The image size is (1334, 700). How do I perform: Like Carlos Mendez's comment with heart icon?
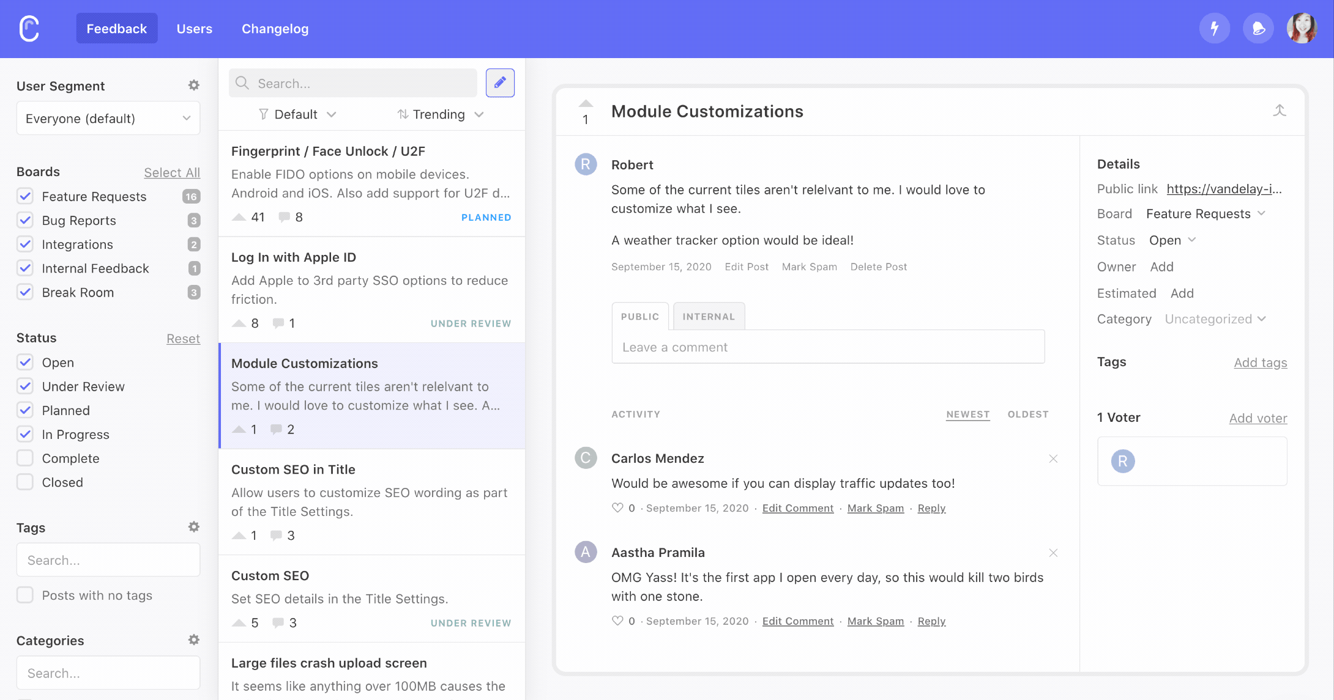coord(617,508)
